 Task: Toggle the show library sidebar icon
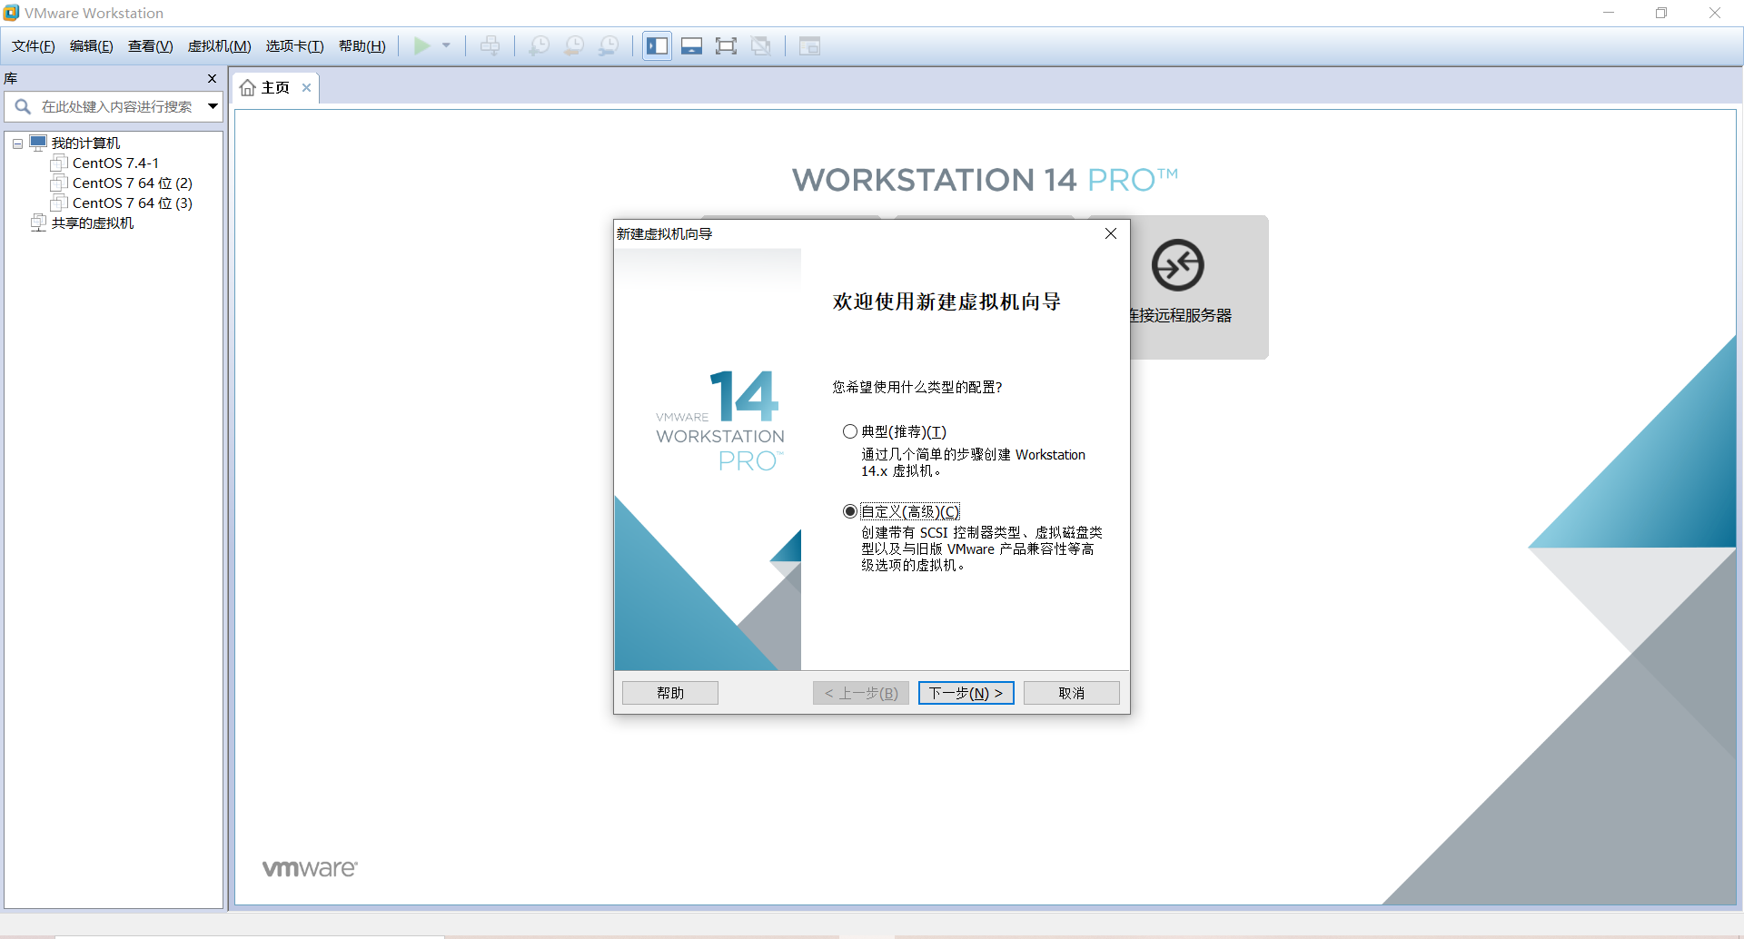pyautogui.click(x=658, y=45)
